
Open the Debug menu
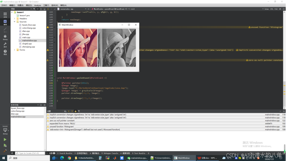[29, 5]
